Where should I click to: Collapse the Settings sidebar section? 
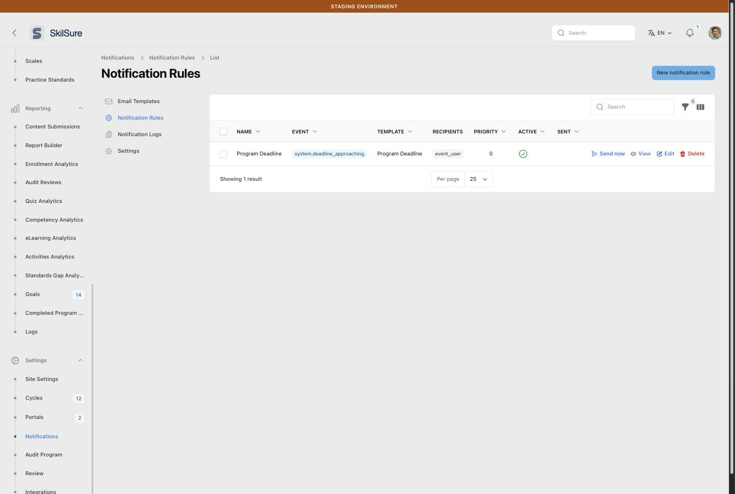(x=81, y=361)
